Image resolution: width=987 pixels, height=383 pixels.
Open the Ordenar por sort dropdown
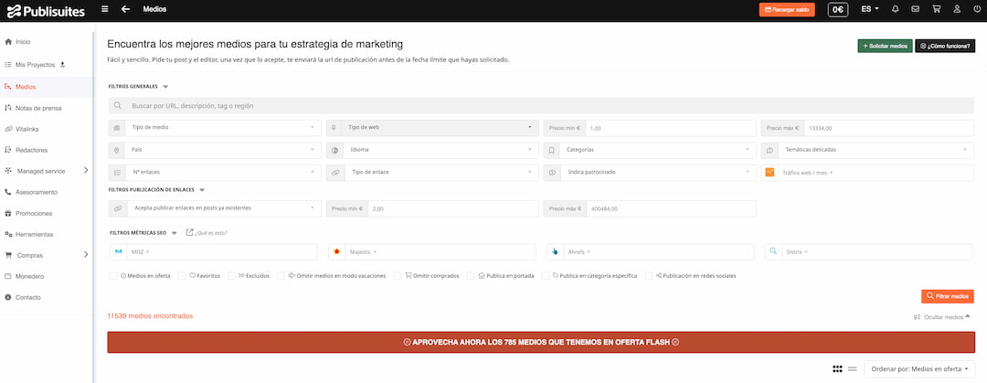(917, 368)
